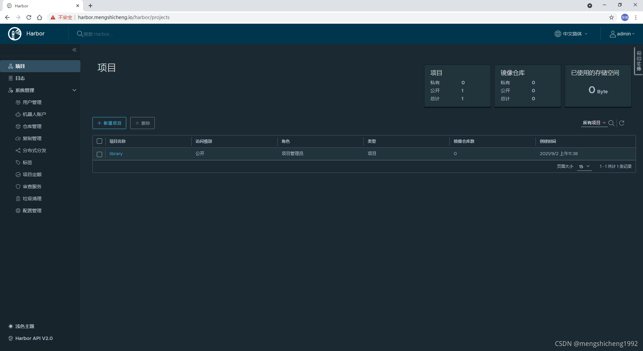Viewport: 643px width, 351px height.
Task: Open the vertical side tab at right edge
Action: click(639, 61)
